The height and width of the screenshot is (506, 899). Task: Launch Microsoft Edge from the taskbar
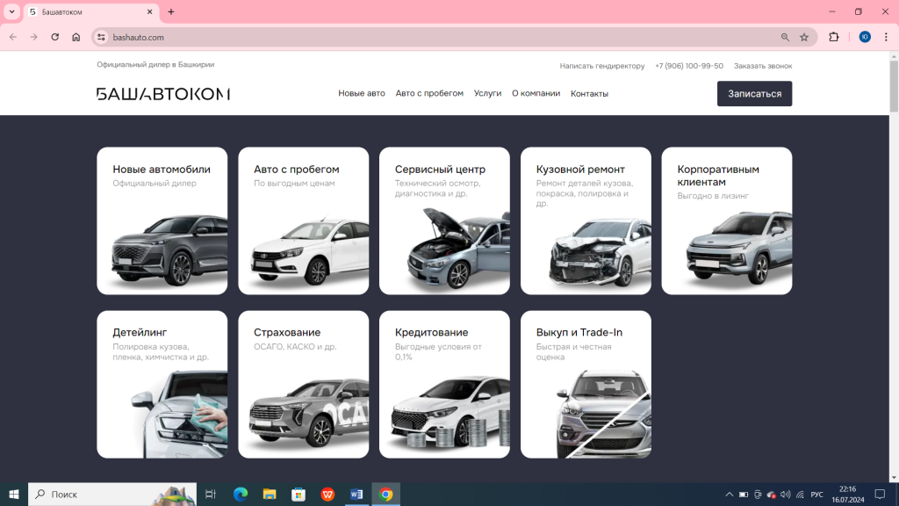[x=241, y=494]
